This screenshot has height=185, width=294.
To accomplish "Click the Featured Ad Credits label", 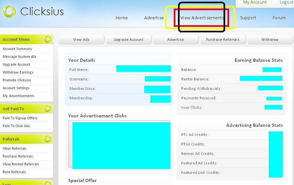I will pos(199,163).
